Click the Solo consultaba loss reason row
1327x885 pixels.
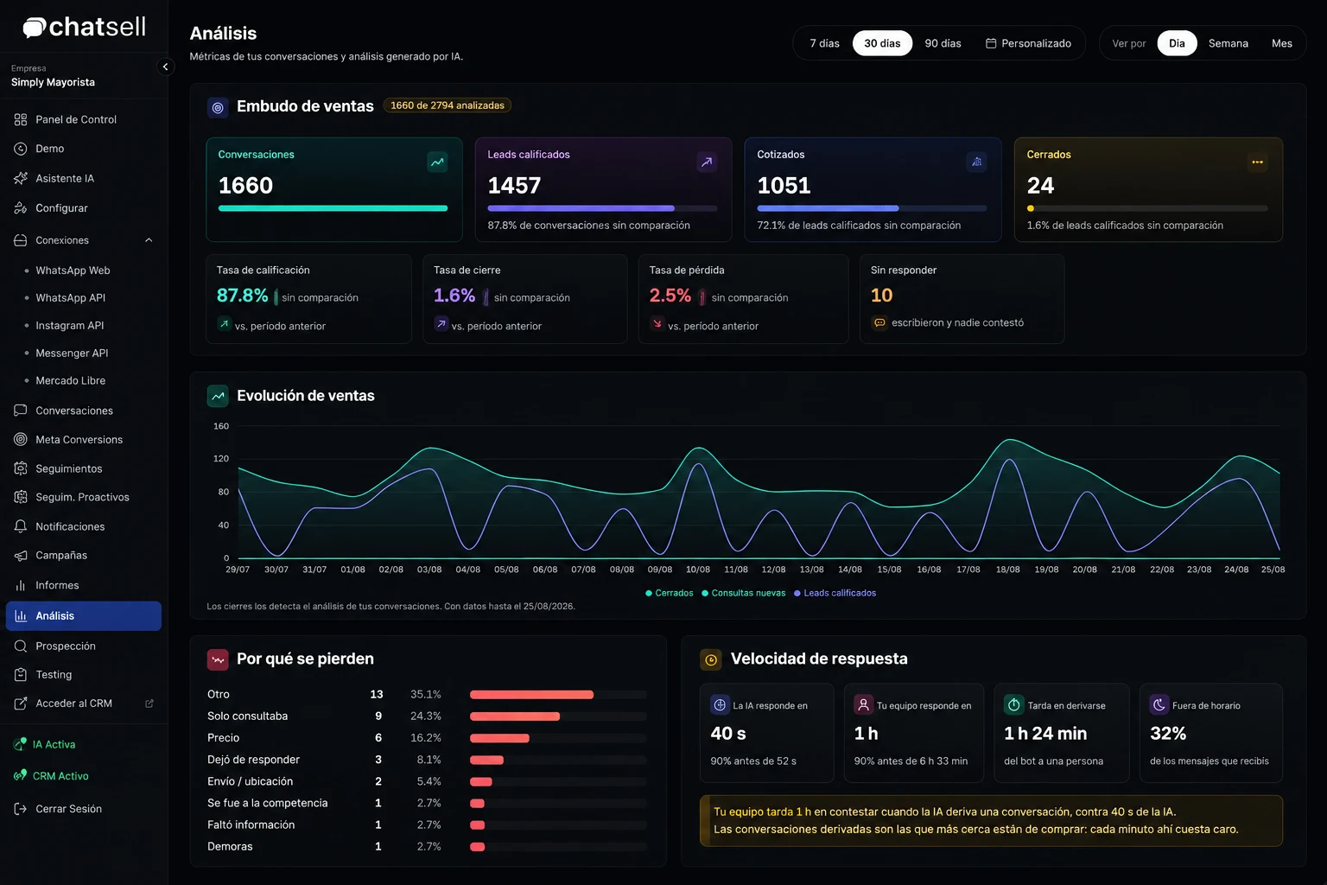(x=427, y=716)
